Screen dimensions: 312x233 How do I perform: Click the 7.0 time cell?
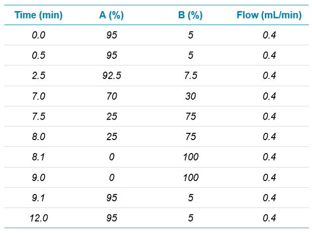tap(38, 96)
